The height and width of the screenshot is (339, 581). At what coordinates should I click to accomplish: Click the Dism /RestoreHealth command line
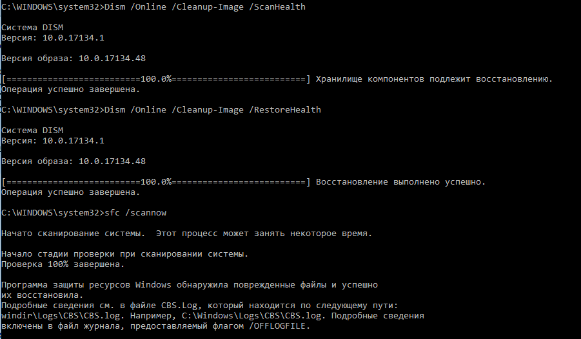pyautogui.click(x=161, y=110)
